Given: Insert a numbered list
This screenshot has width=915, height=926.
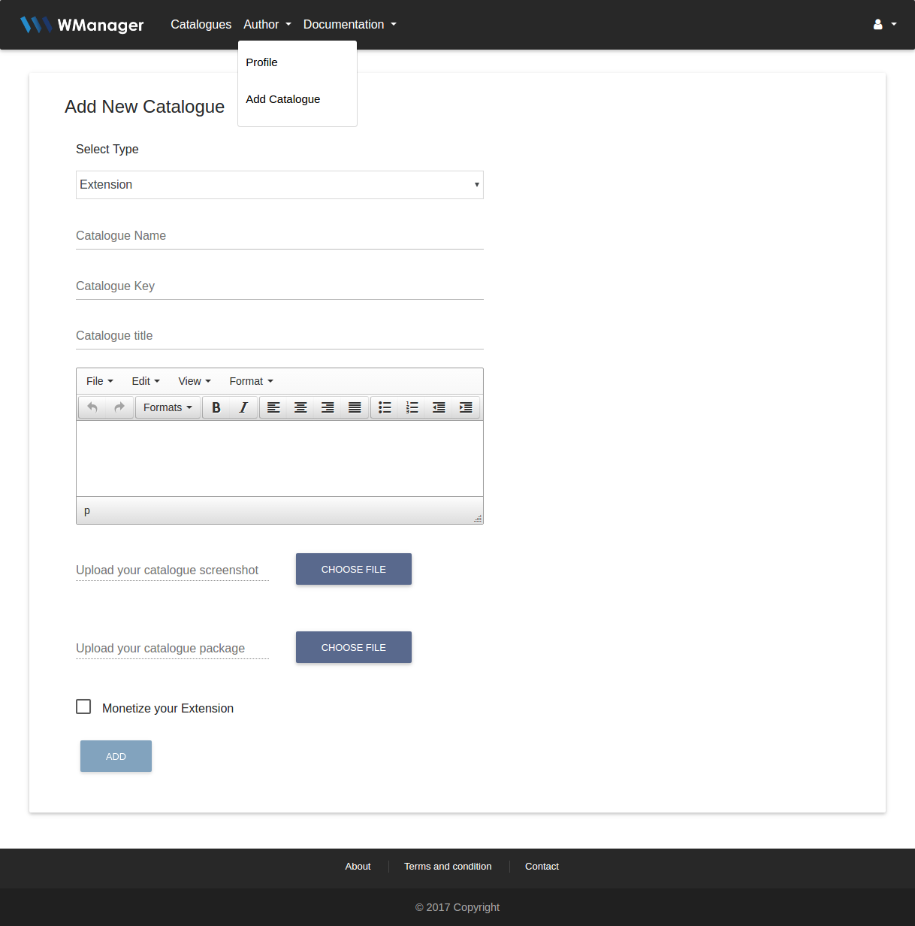Looking at the screenshot, I should [x=412, y=407].
